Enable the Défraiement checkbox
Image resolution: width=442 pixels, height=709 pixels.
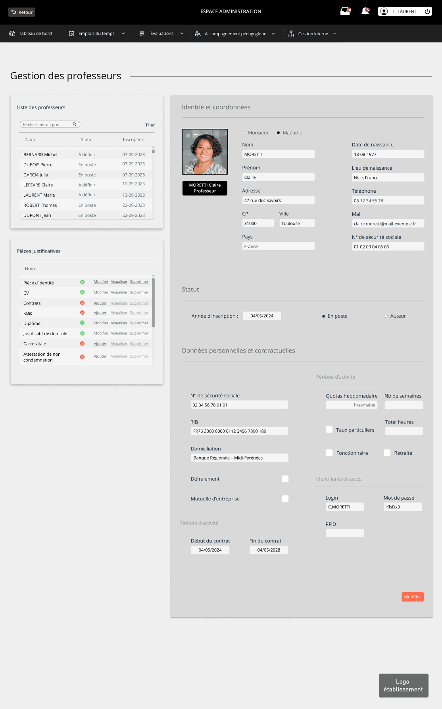(285, 479)
